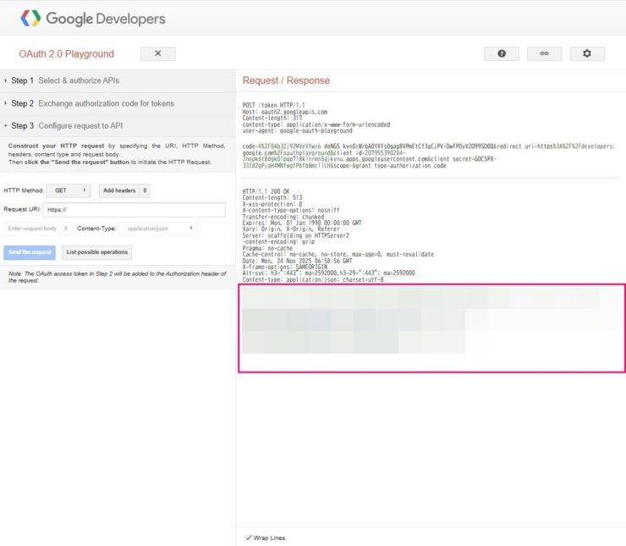Focus the Request URI input field

tap(135, 210)
